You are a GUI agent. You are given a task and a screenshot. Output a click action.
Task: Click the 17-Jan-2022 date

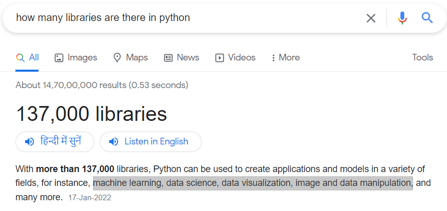(89, 198)
